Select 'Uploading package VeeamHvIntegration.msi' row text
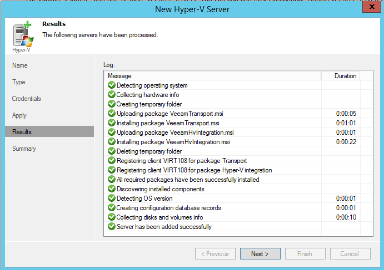The image size is (384, 270). pos(175,133)
